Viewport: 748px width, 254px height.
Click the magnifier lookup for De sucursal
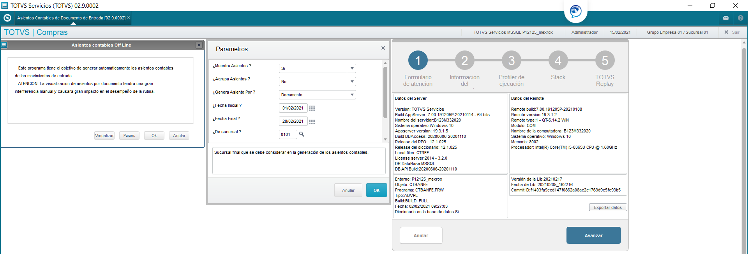(x=302, y=134)
